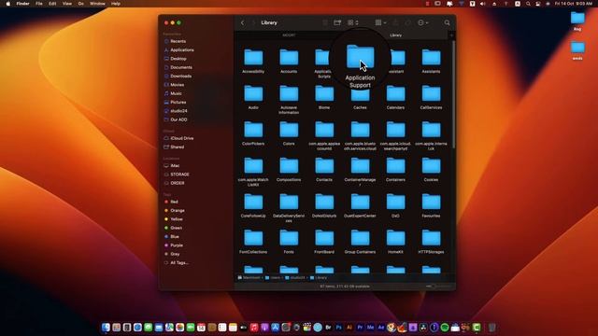Viewport: 598px width, 336px height.
Task: Open the Trash in the Dock
Action: 492,328
